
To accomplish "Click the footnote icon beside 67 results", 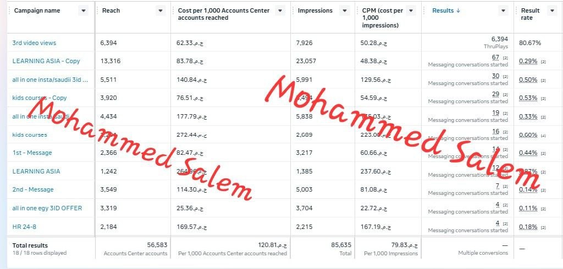I will [505, 58].
